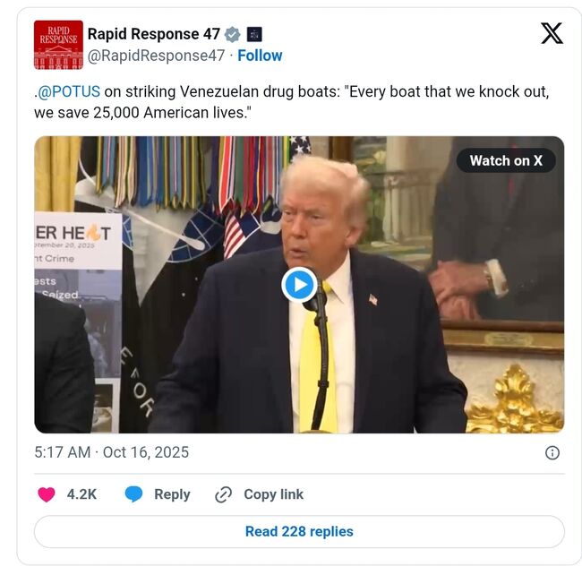The height and width of the screenshot is (575, 582).
Task: Click the blue reply bubble icon
Action: [x=133, y=494]
